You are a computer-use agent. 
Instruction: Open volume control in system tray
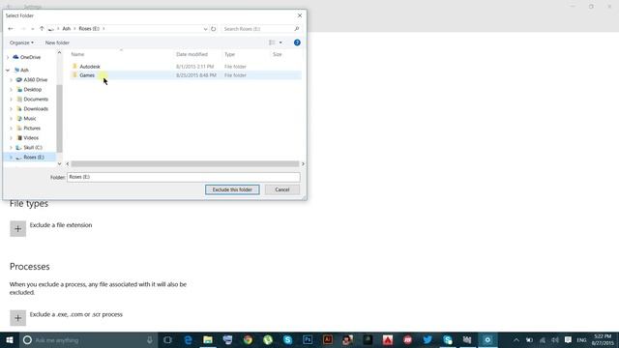pyautogui.click(x=555, y=340)
